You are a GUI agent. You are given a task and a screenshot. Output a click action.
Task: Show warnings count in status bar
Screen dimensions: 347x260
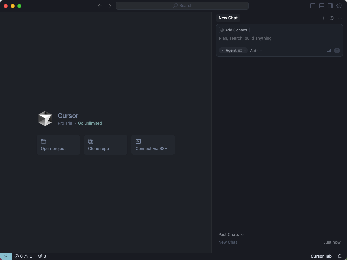[x=28, y=256]
